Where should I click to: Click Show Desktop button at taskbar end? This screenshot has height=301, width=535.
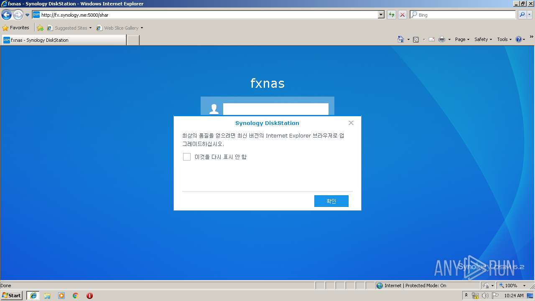click(x=530, y=296)
